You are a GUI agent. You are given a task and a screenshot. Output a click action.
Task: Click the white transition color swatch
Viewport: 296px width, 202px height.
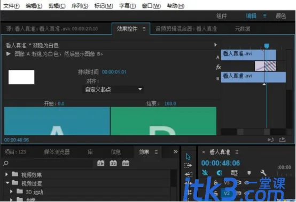point(21,77)
